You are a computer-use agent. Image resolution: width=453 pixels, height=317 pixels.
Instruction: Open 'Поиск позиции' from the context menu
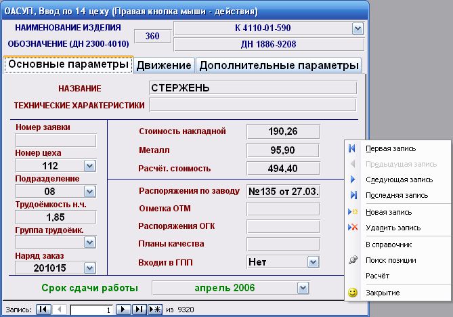[391, 260]
